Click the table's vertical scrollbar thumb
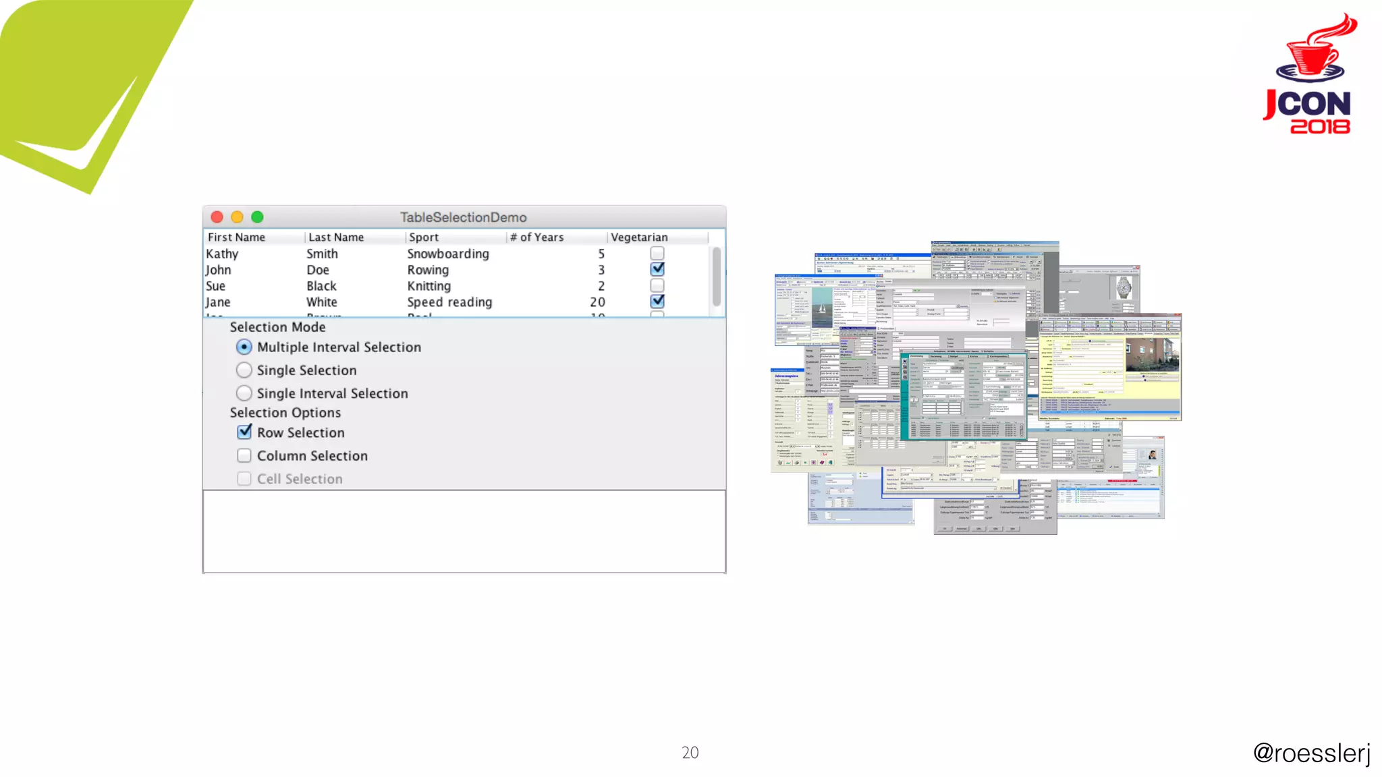This screenshot has height=777, width=1382. 717,277
